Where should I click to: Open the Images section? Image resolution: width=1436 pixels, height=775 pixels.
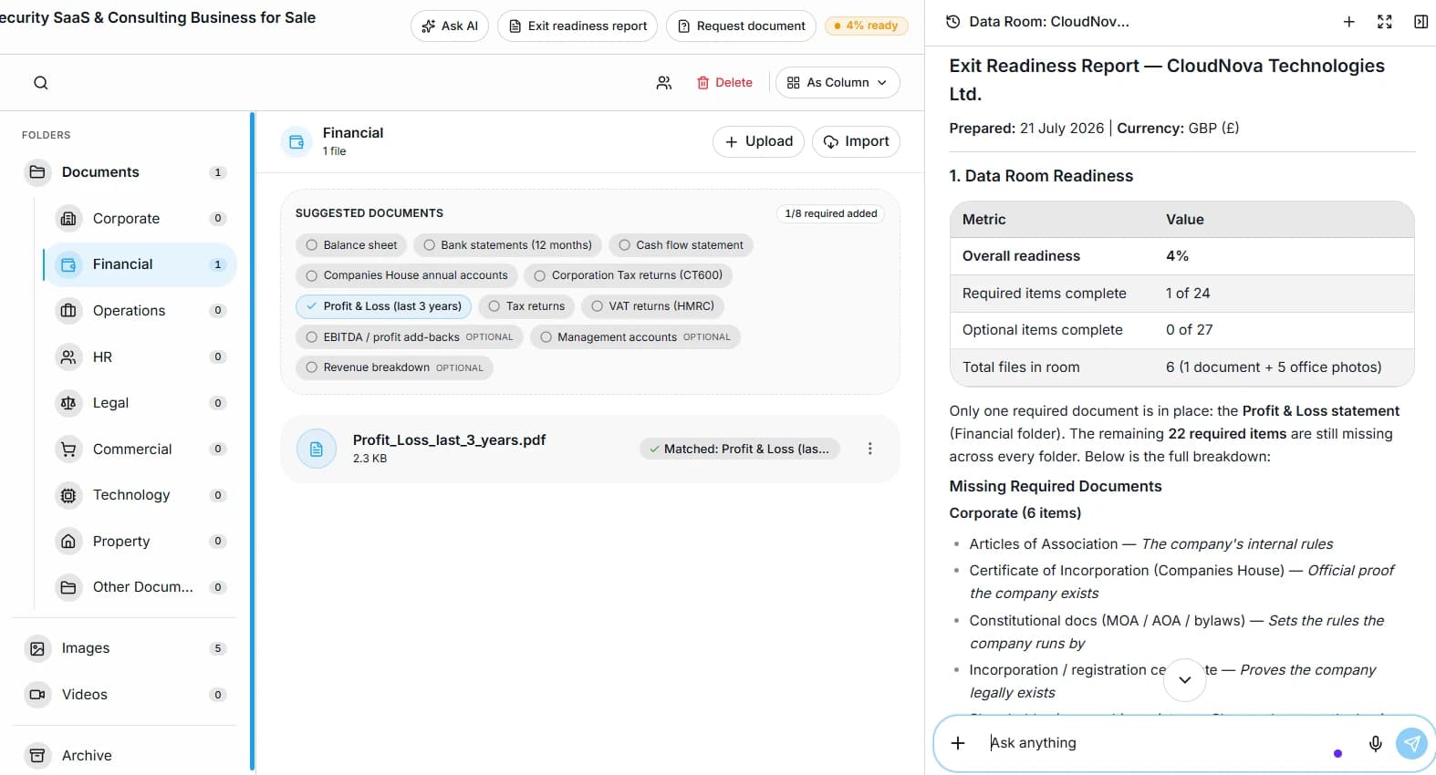(125, 648)
